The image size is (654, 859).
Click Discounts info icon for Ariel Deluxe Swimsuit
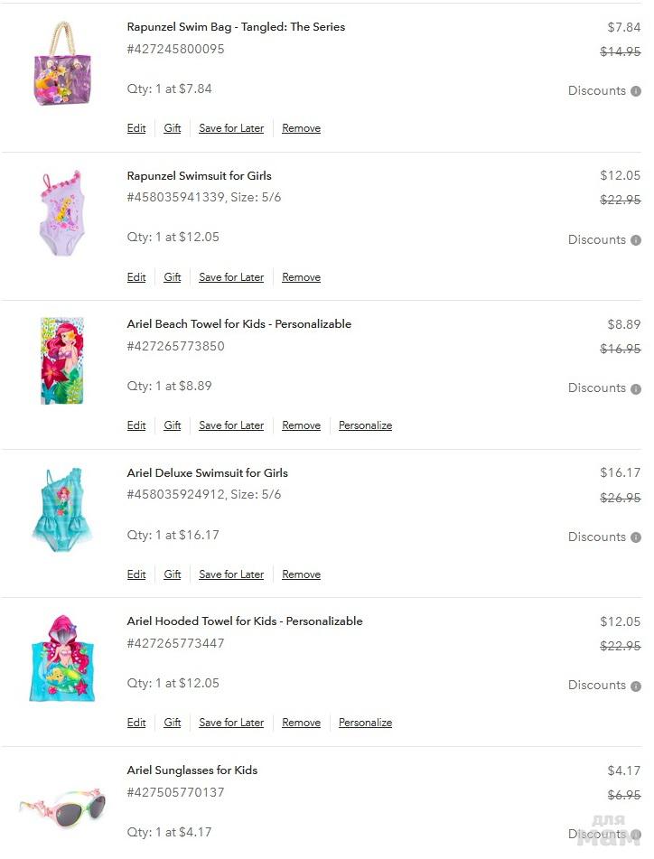636,537
